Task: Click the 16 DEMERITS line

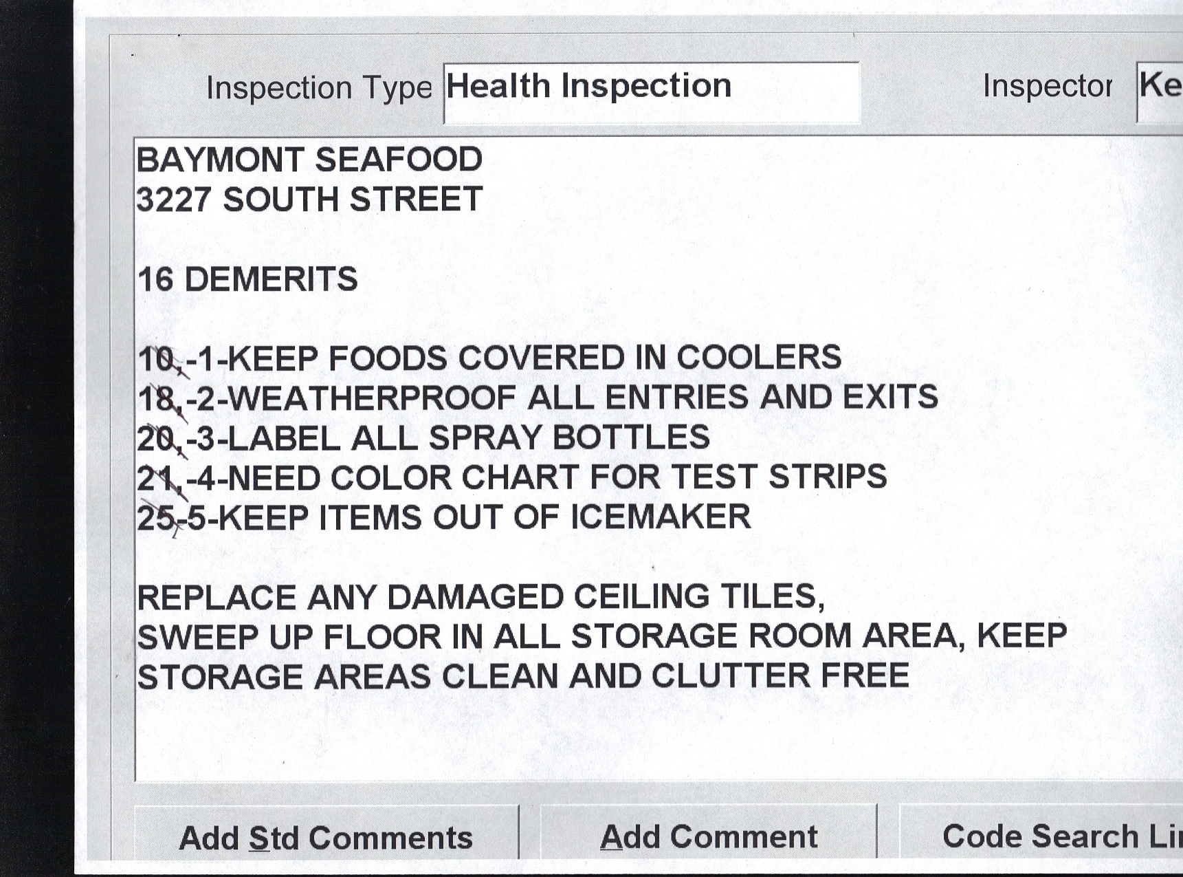Action: coord(247,280)
